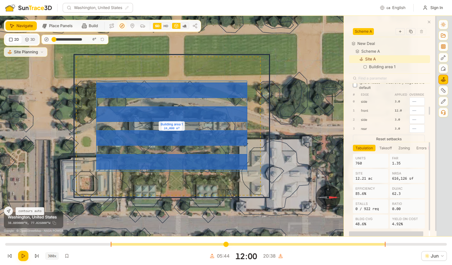452x265 pixels.
Task: Switch to 3D view mode
Action: coord(30,39)
